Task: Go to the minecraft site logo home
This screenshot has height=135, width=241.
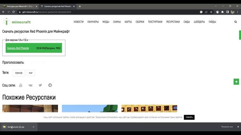Action: coord(17,22)
